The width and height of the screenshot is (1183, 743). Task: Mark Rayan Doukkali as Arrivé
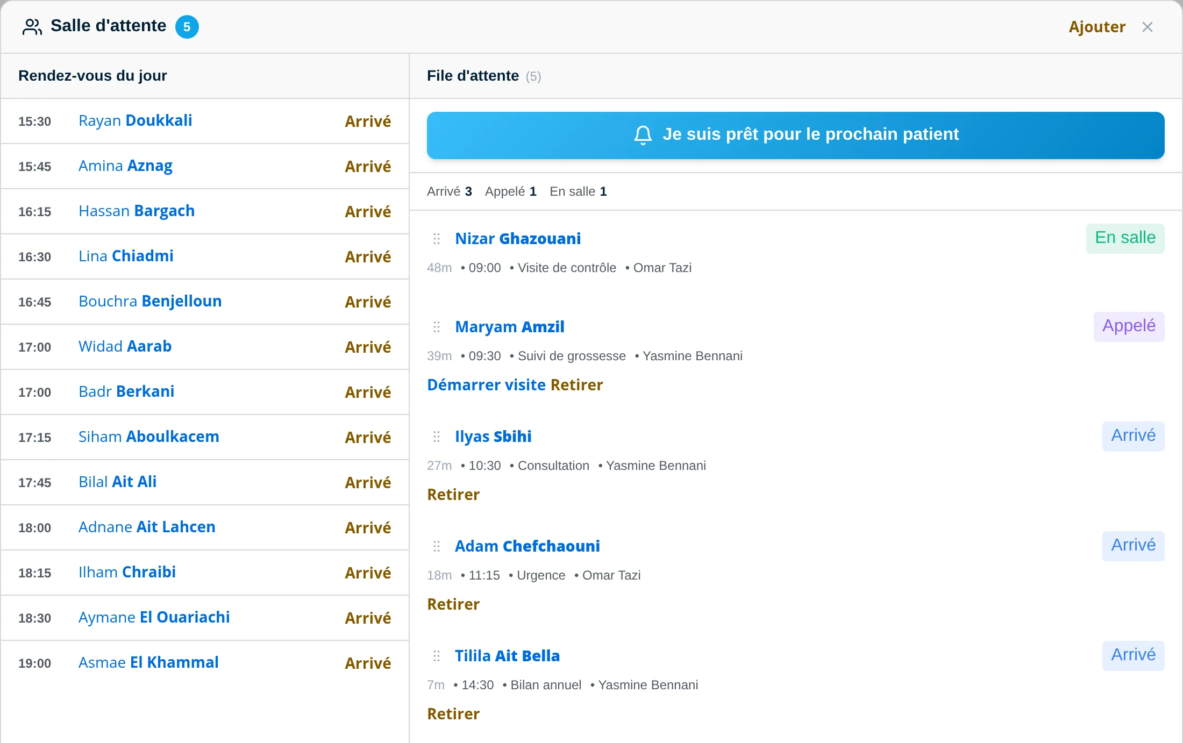[368, 122]
